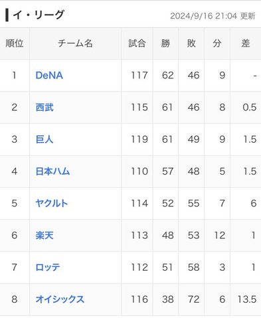
Task: Select the 巨人 team link
Action: [x=44, y=139]
